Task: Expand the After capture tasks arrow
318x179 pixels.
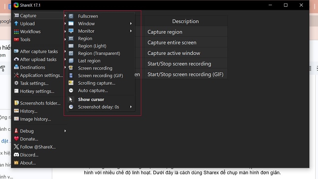Action: [65, 51]
